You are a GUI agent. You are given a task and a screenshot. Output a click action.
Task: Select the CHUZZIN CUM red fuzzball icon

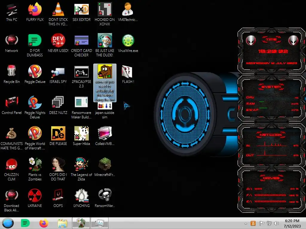12,165
